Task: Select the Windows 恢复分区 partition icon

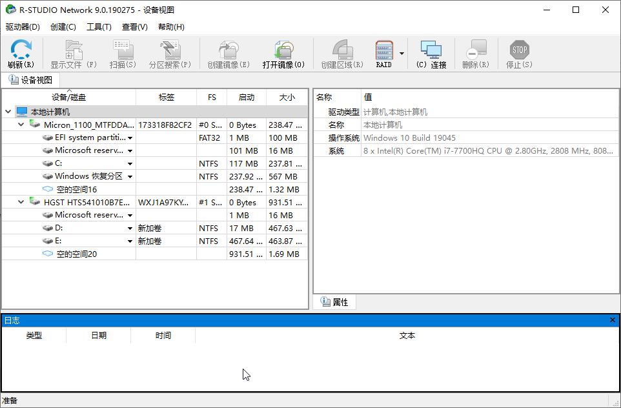Action: [x=48, y=176]
